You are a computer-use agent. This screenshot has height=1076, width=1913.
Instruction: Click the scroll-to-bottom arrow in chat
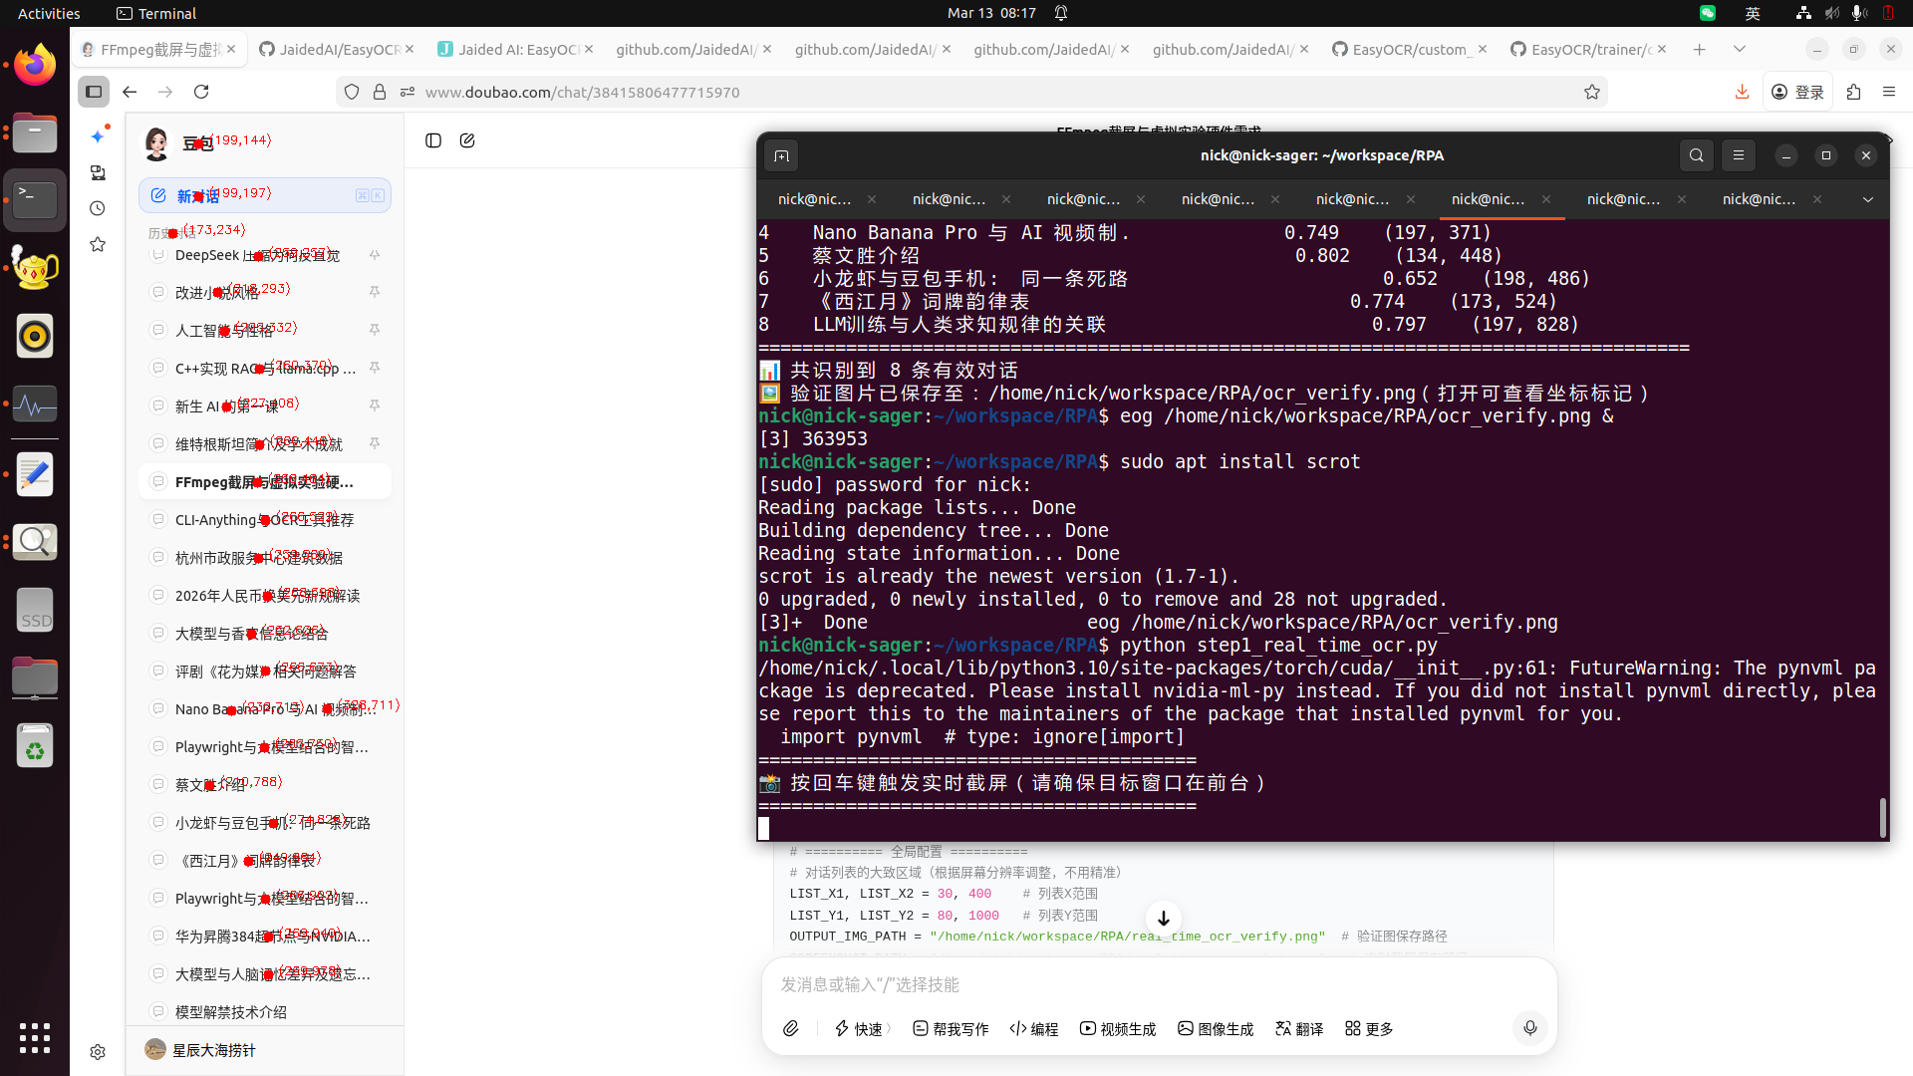coord(1163,918)
